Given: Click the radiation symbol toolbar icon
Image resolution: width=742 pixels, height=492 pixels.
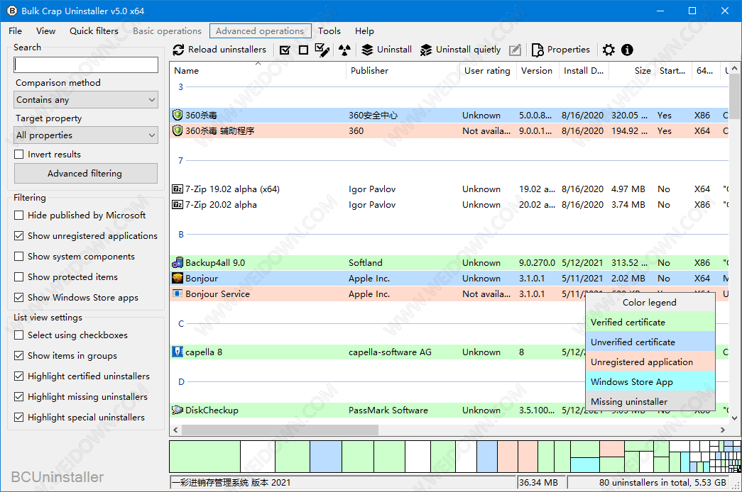Looking at the screenshot, I should click(344, 50).
